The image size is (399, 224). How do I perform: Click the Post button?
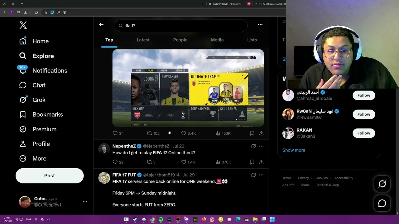coord(50,175)
